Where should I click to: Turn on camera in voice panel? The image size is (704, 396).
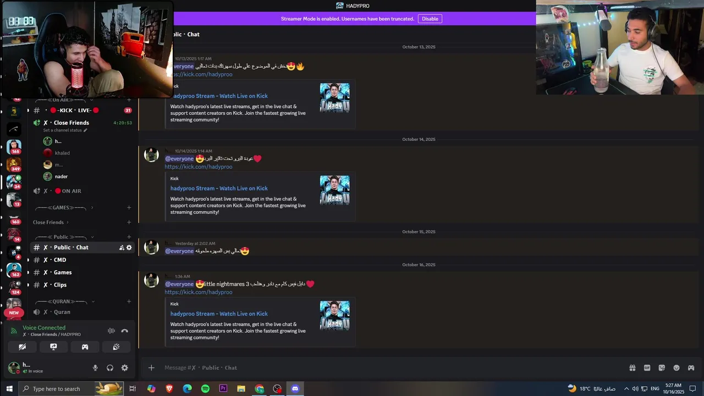22,347
